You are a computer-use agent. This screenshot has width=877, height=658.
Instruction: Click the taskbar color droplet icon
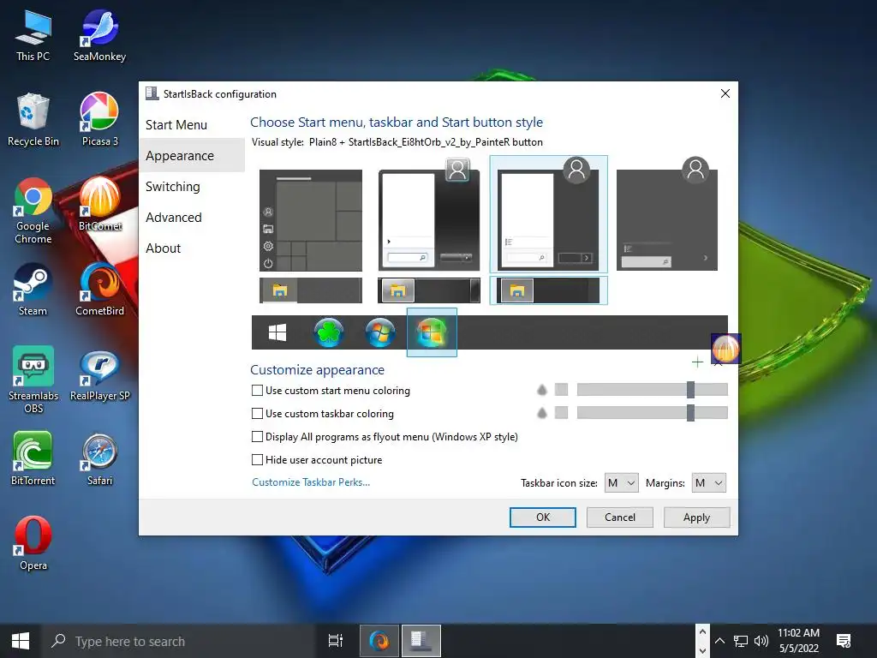[x=541, y=413]
